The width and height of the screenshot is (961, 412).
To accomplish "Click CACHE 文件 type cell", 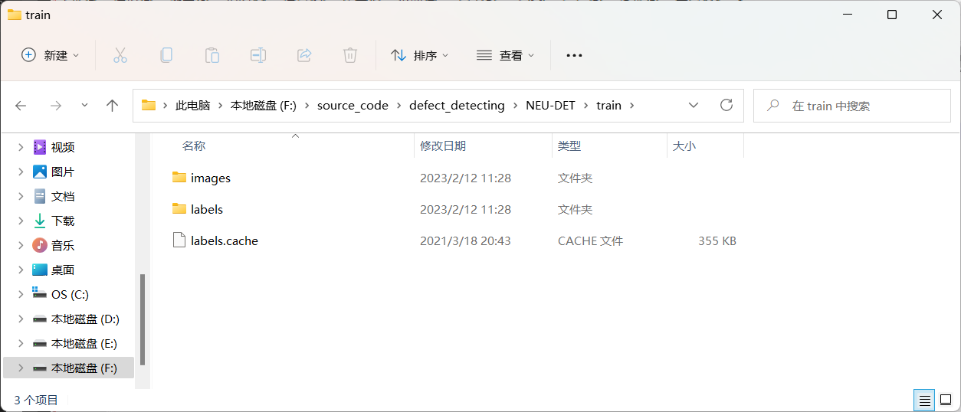I will click(x=591, y=240).
